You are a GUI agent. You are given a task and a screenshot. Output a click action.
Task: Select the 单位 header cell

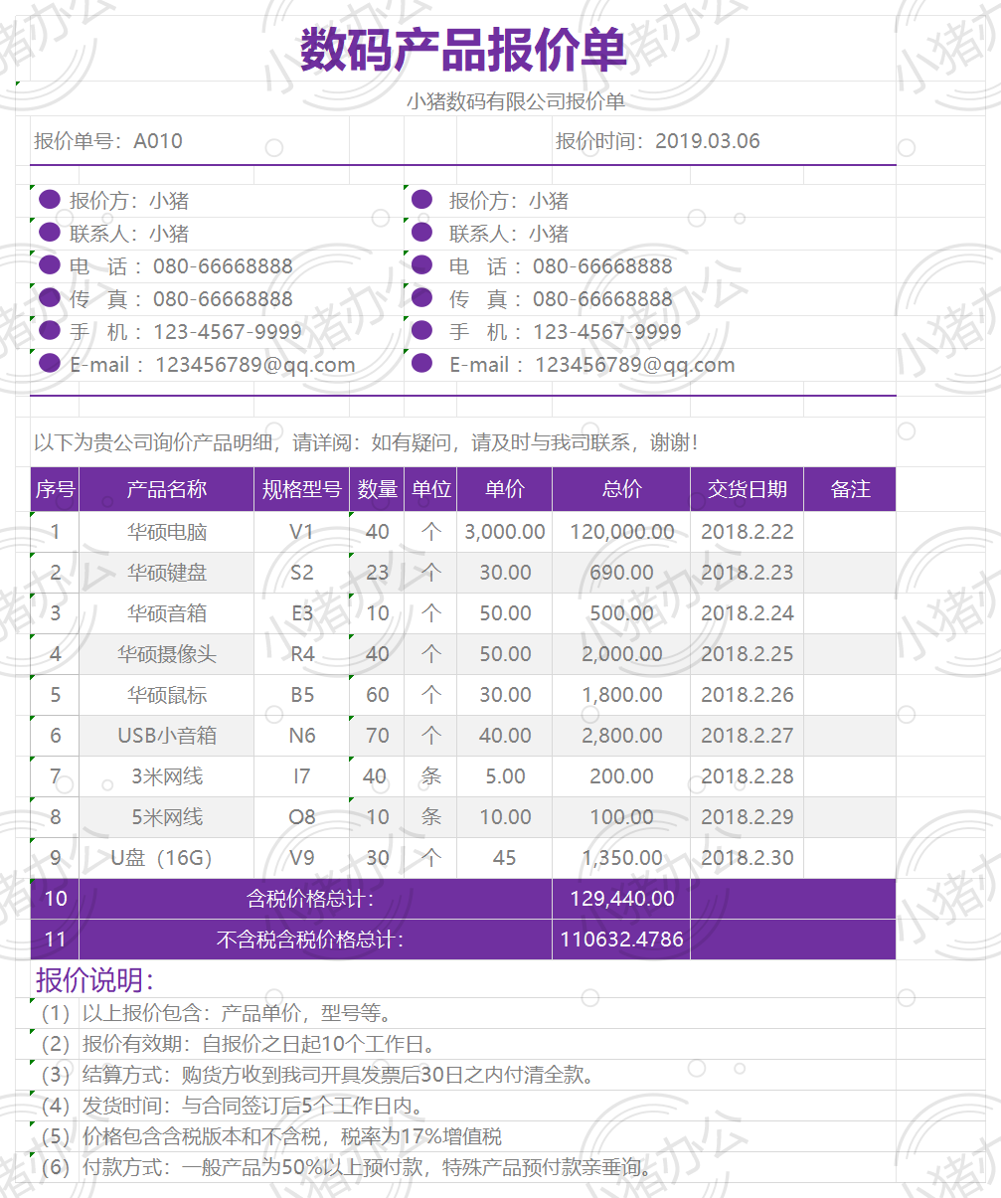(x=431, y=489)
